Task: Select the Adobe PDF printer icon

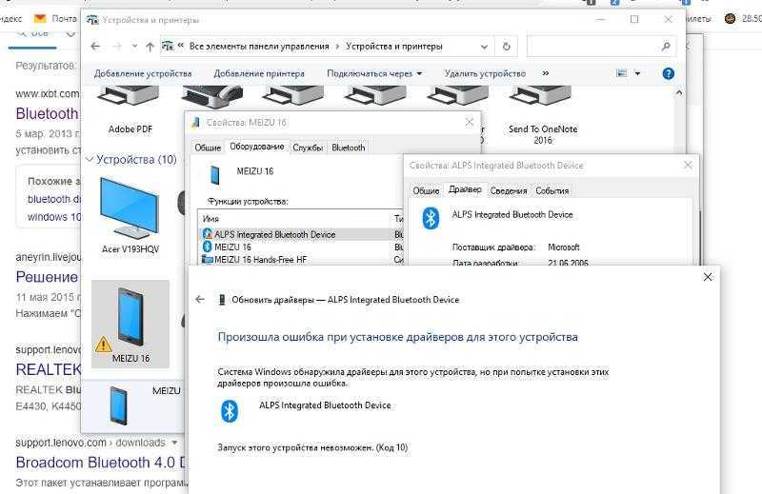Action: (x=130, y=110)
